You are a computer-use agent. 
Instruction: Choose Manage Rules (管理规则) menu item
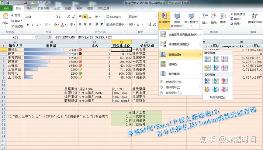(x=181, y=93)
